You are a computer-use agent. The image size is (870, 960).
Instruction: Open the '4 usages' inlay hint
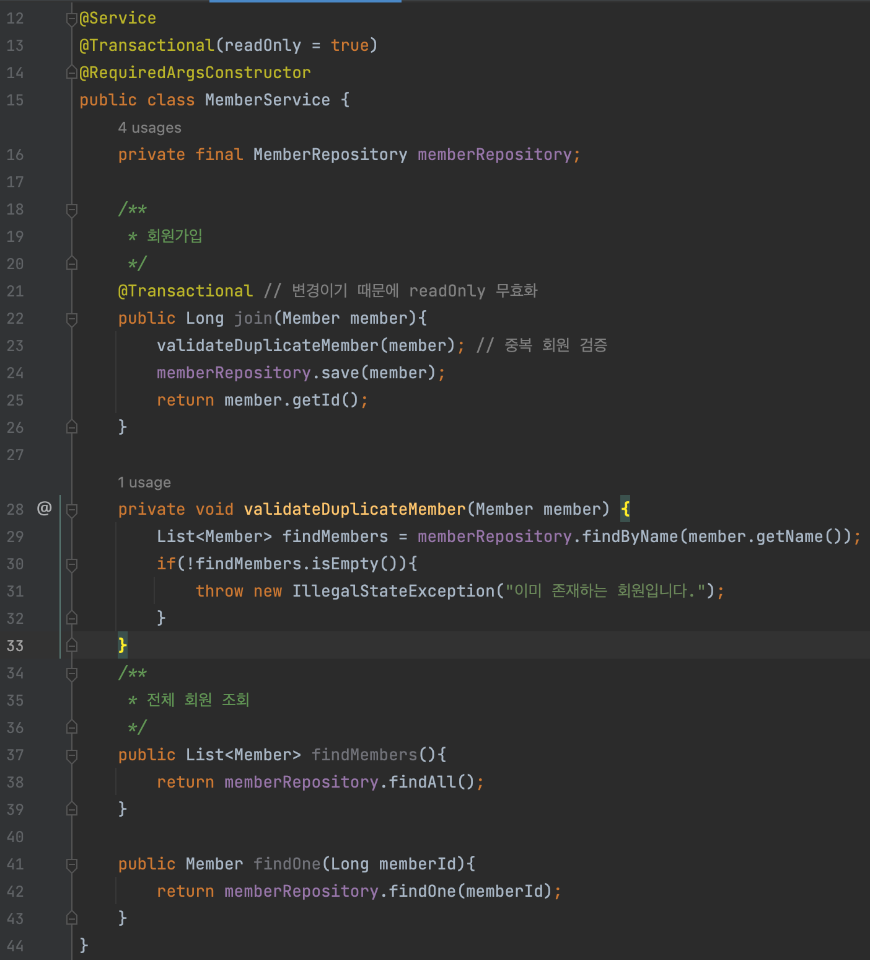tap(149, 128)
